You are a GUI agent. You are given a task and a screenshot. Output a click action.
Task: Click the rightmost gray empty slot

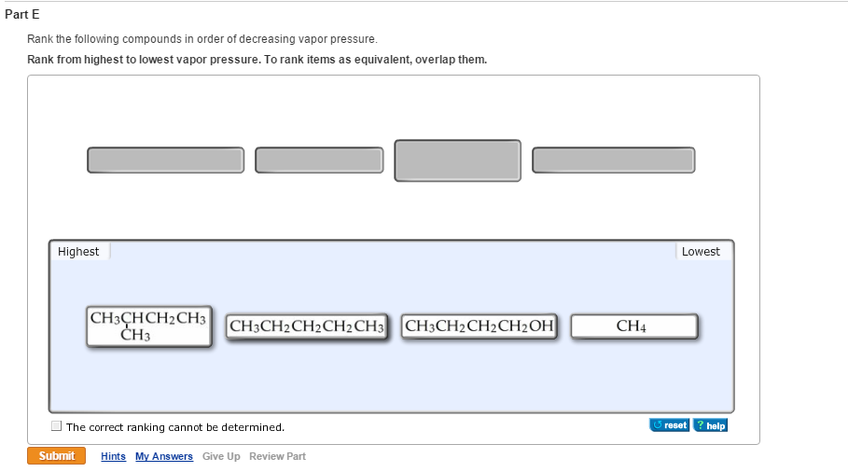point(613,160)
